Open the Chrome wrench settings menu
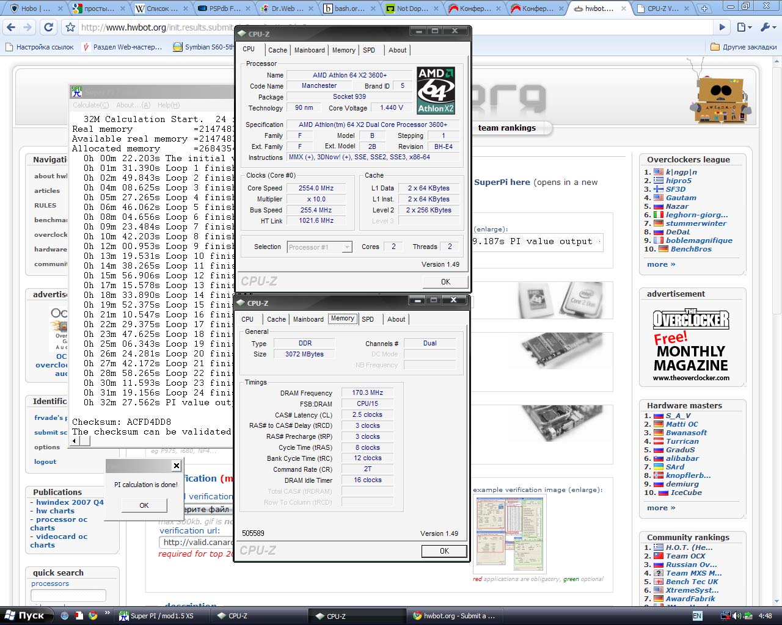Viewport: 782px width, 625px height. click(x=767, y=27)
